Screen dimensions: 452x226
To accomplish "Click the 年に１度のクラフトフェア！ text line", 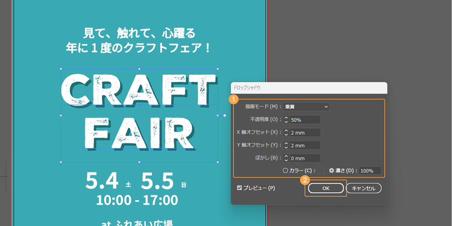I will point(139,48).
